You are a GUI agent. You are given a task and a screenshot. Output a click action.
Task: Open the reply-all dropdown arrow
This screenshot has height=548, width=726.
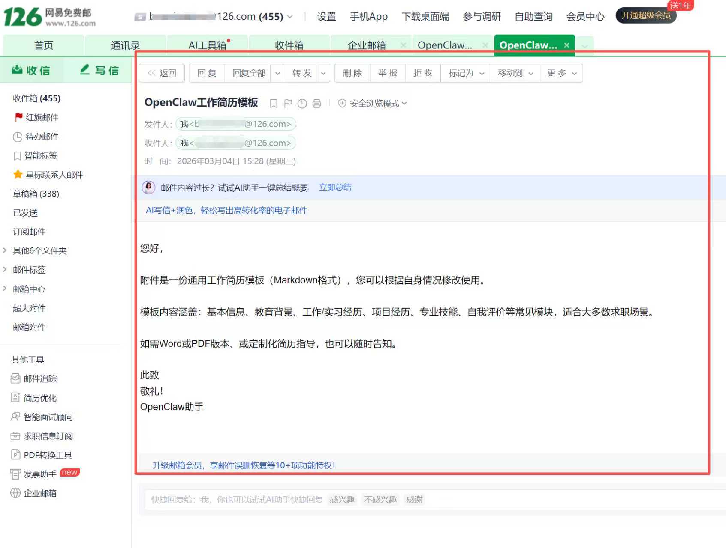[x=277, y=73]
